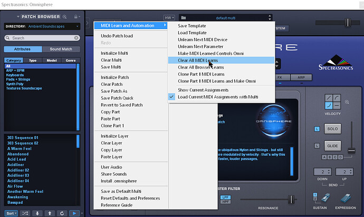364x217 pixels.
Task: Select glide layer A button
Action: click(x=324, y=157)
